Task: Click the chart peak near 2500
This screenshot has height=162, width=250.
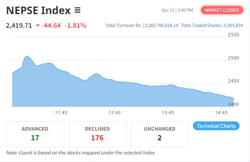Action: click(x=27, y=57)
